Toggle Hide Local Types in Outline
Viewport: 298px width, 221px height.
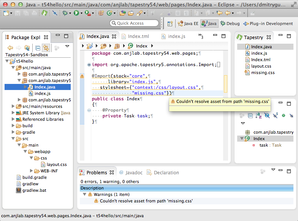(x=291, y=115)
